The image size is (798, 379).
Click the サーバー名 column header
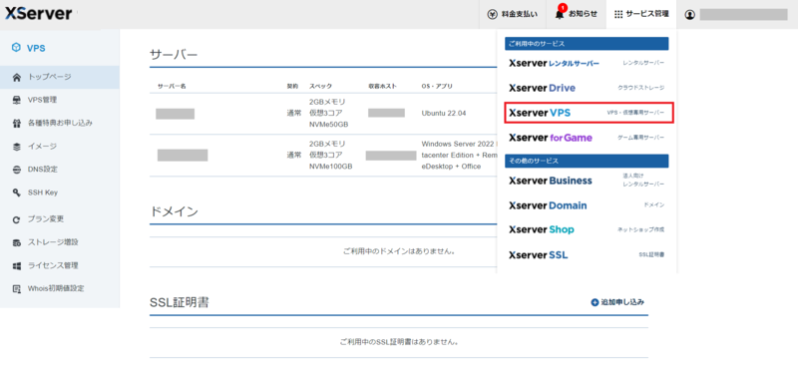click(x=172, y=87)
